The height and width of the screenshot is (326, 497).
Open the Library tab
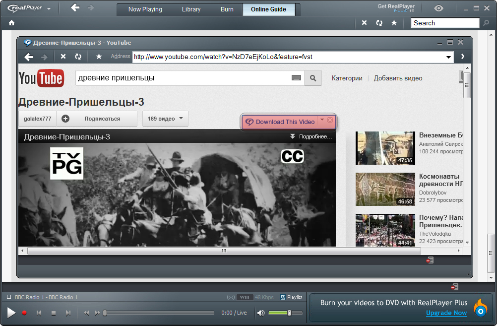point(191,9)
